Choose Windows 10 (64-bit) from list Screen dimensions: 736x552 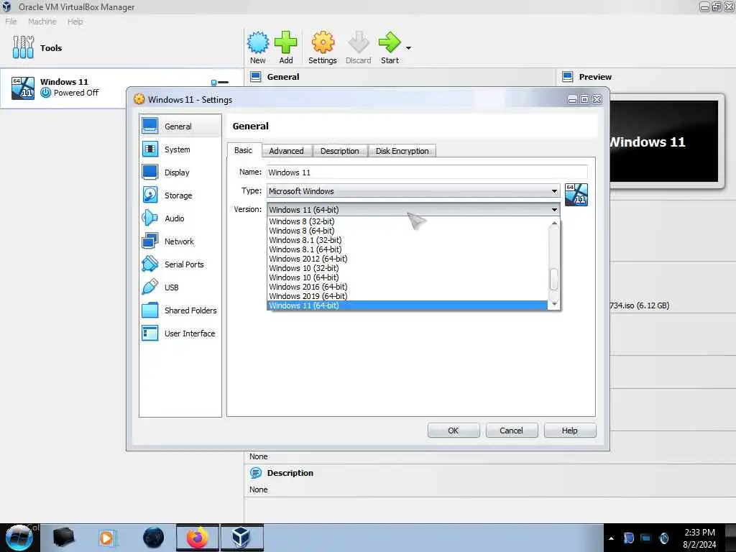[407, 277]
